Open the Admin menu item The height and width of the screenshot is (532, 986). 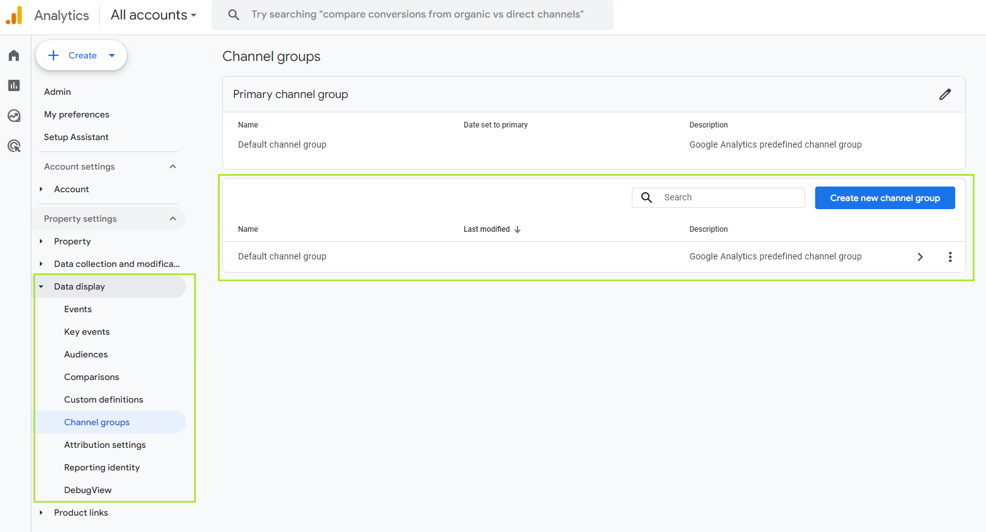(57, 92)
